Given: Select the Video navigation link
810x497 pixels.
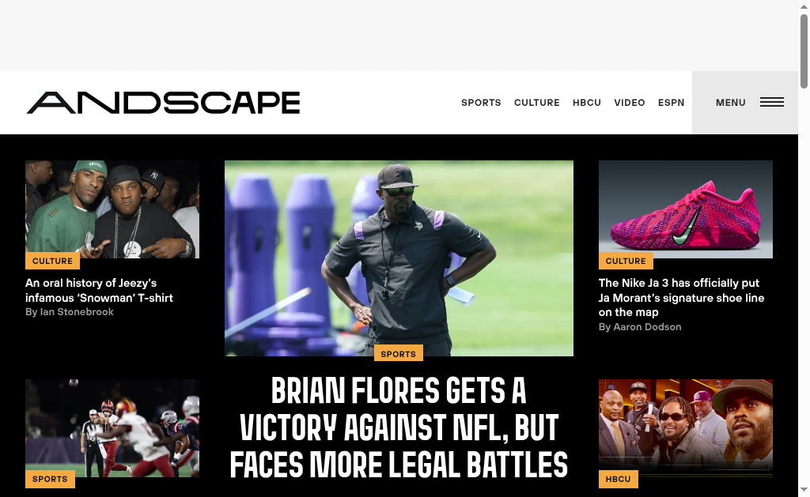Looking at the screenshot, I should [629, 103].
